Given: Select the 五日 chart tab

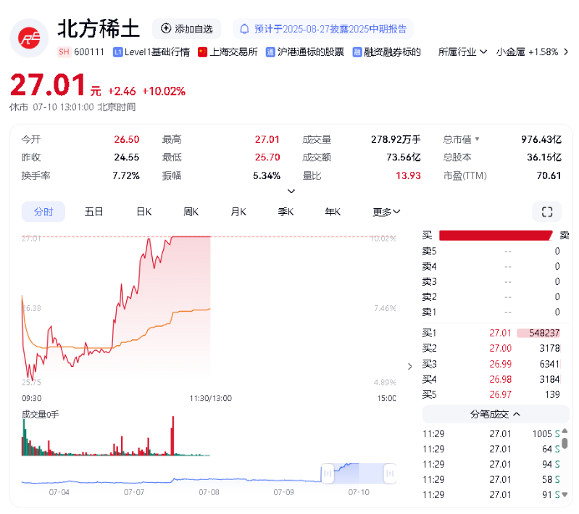Looking at the screenshot, I should click(x=94, y=212).
